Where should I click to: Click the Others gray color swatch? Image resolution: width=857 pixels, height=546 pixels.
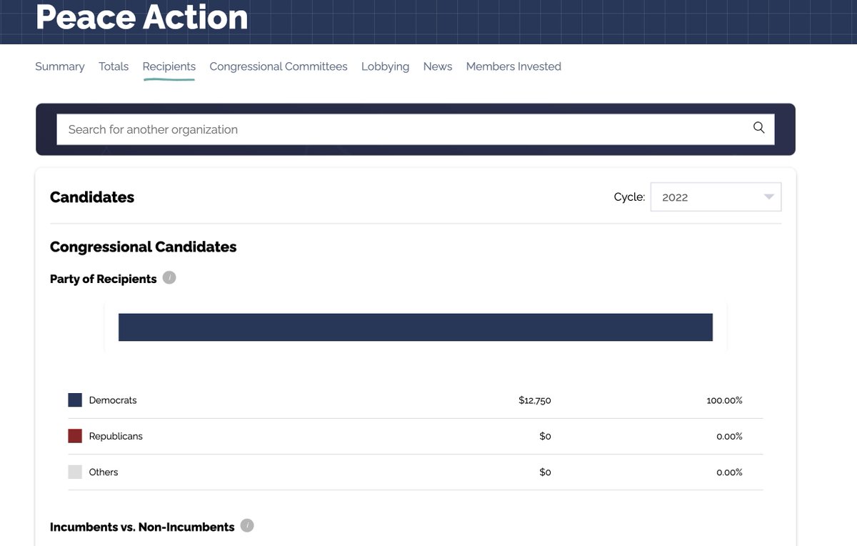tap(75, 472)
